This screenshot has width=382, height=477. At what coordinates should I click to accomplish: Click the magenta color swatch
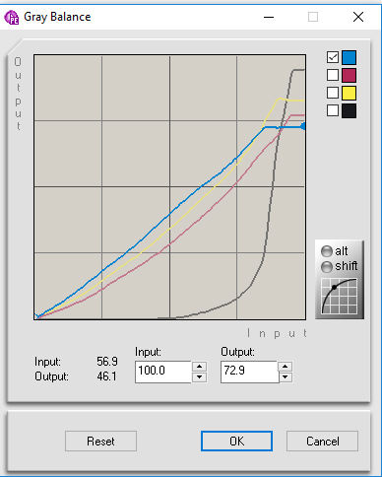coord(349,75)
